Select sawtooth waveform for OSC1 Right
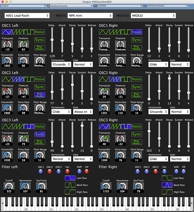The height and width of the screenshot is (212, 194). tap(115, 32)
